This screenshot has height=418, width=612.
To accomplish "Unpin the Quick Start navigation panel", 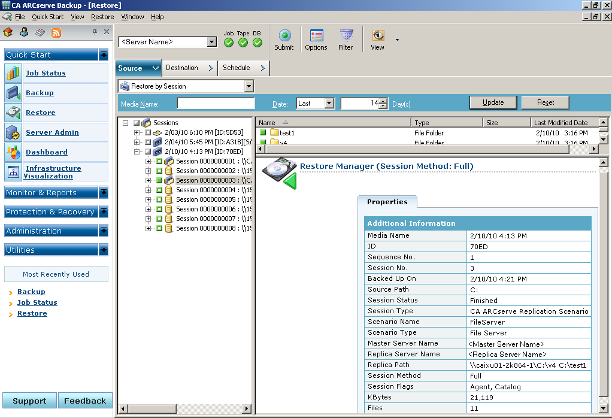I will coord(95,33).
